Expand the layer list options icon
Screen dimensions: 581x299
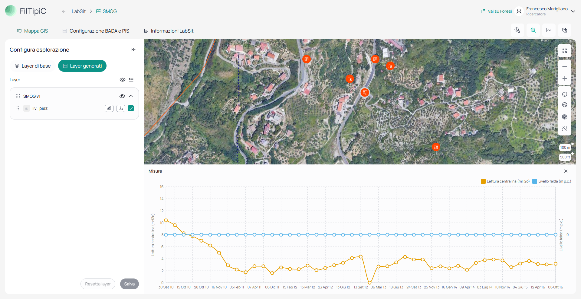[131, 80]
